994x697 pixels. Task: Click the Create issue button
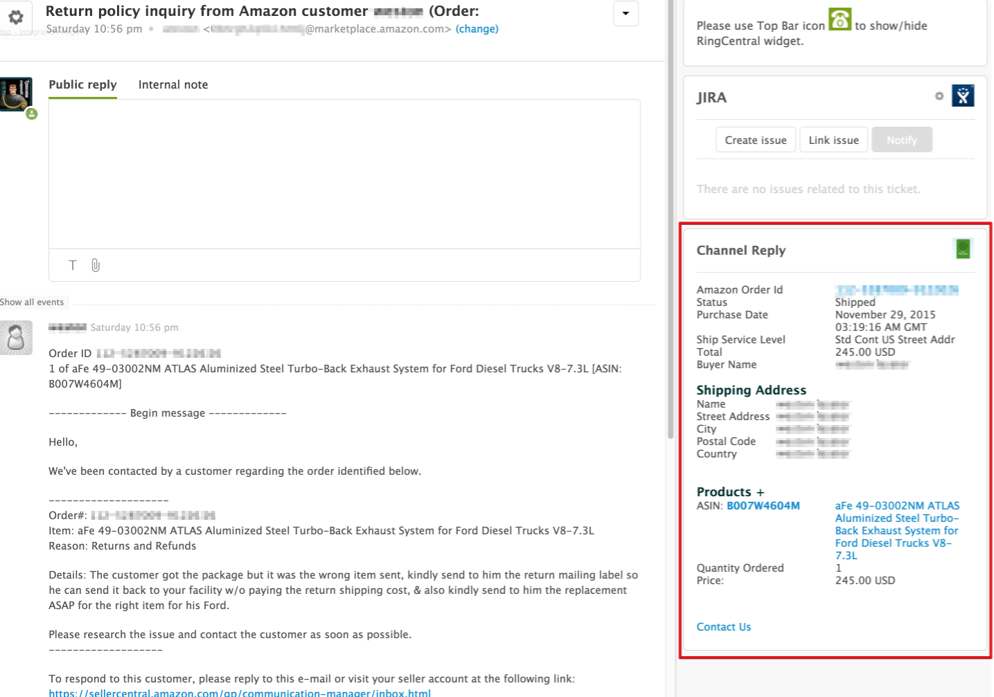point(756,140)
